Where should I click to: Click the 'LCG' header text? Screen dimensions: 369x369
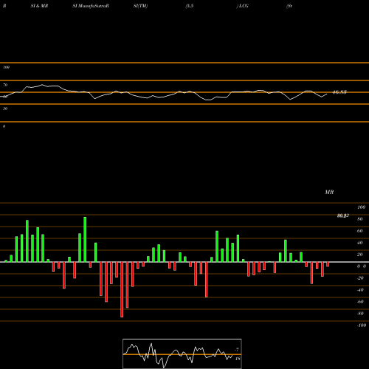tap(244, 6)
